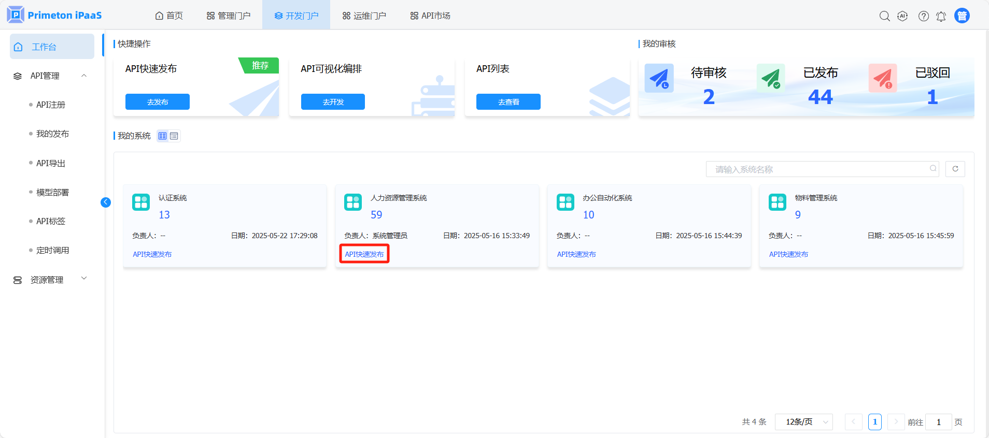Open the help question mark icon
989x438 pixels.
[923, 16]
